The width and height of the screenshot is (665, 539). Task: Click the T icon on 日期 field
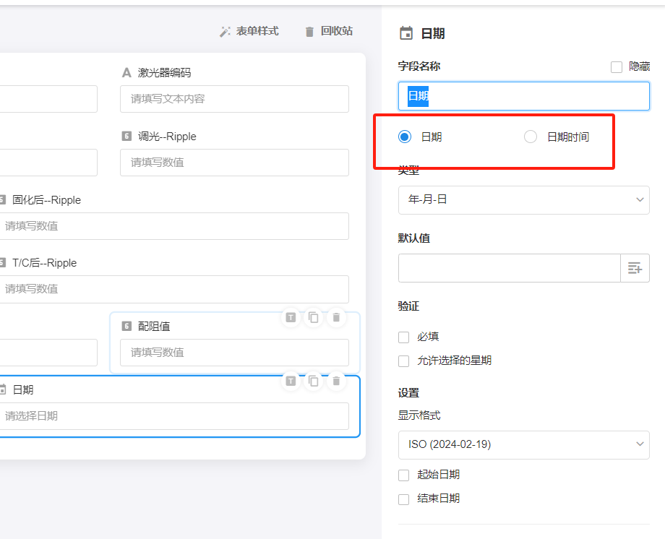tap(291, 381)
